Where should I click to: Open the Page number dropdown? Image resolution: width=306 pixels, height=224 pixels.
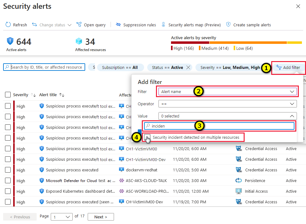(62, 217)
